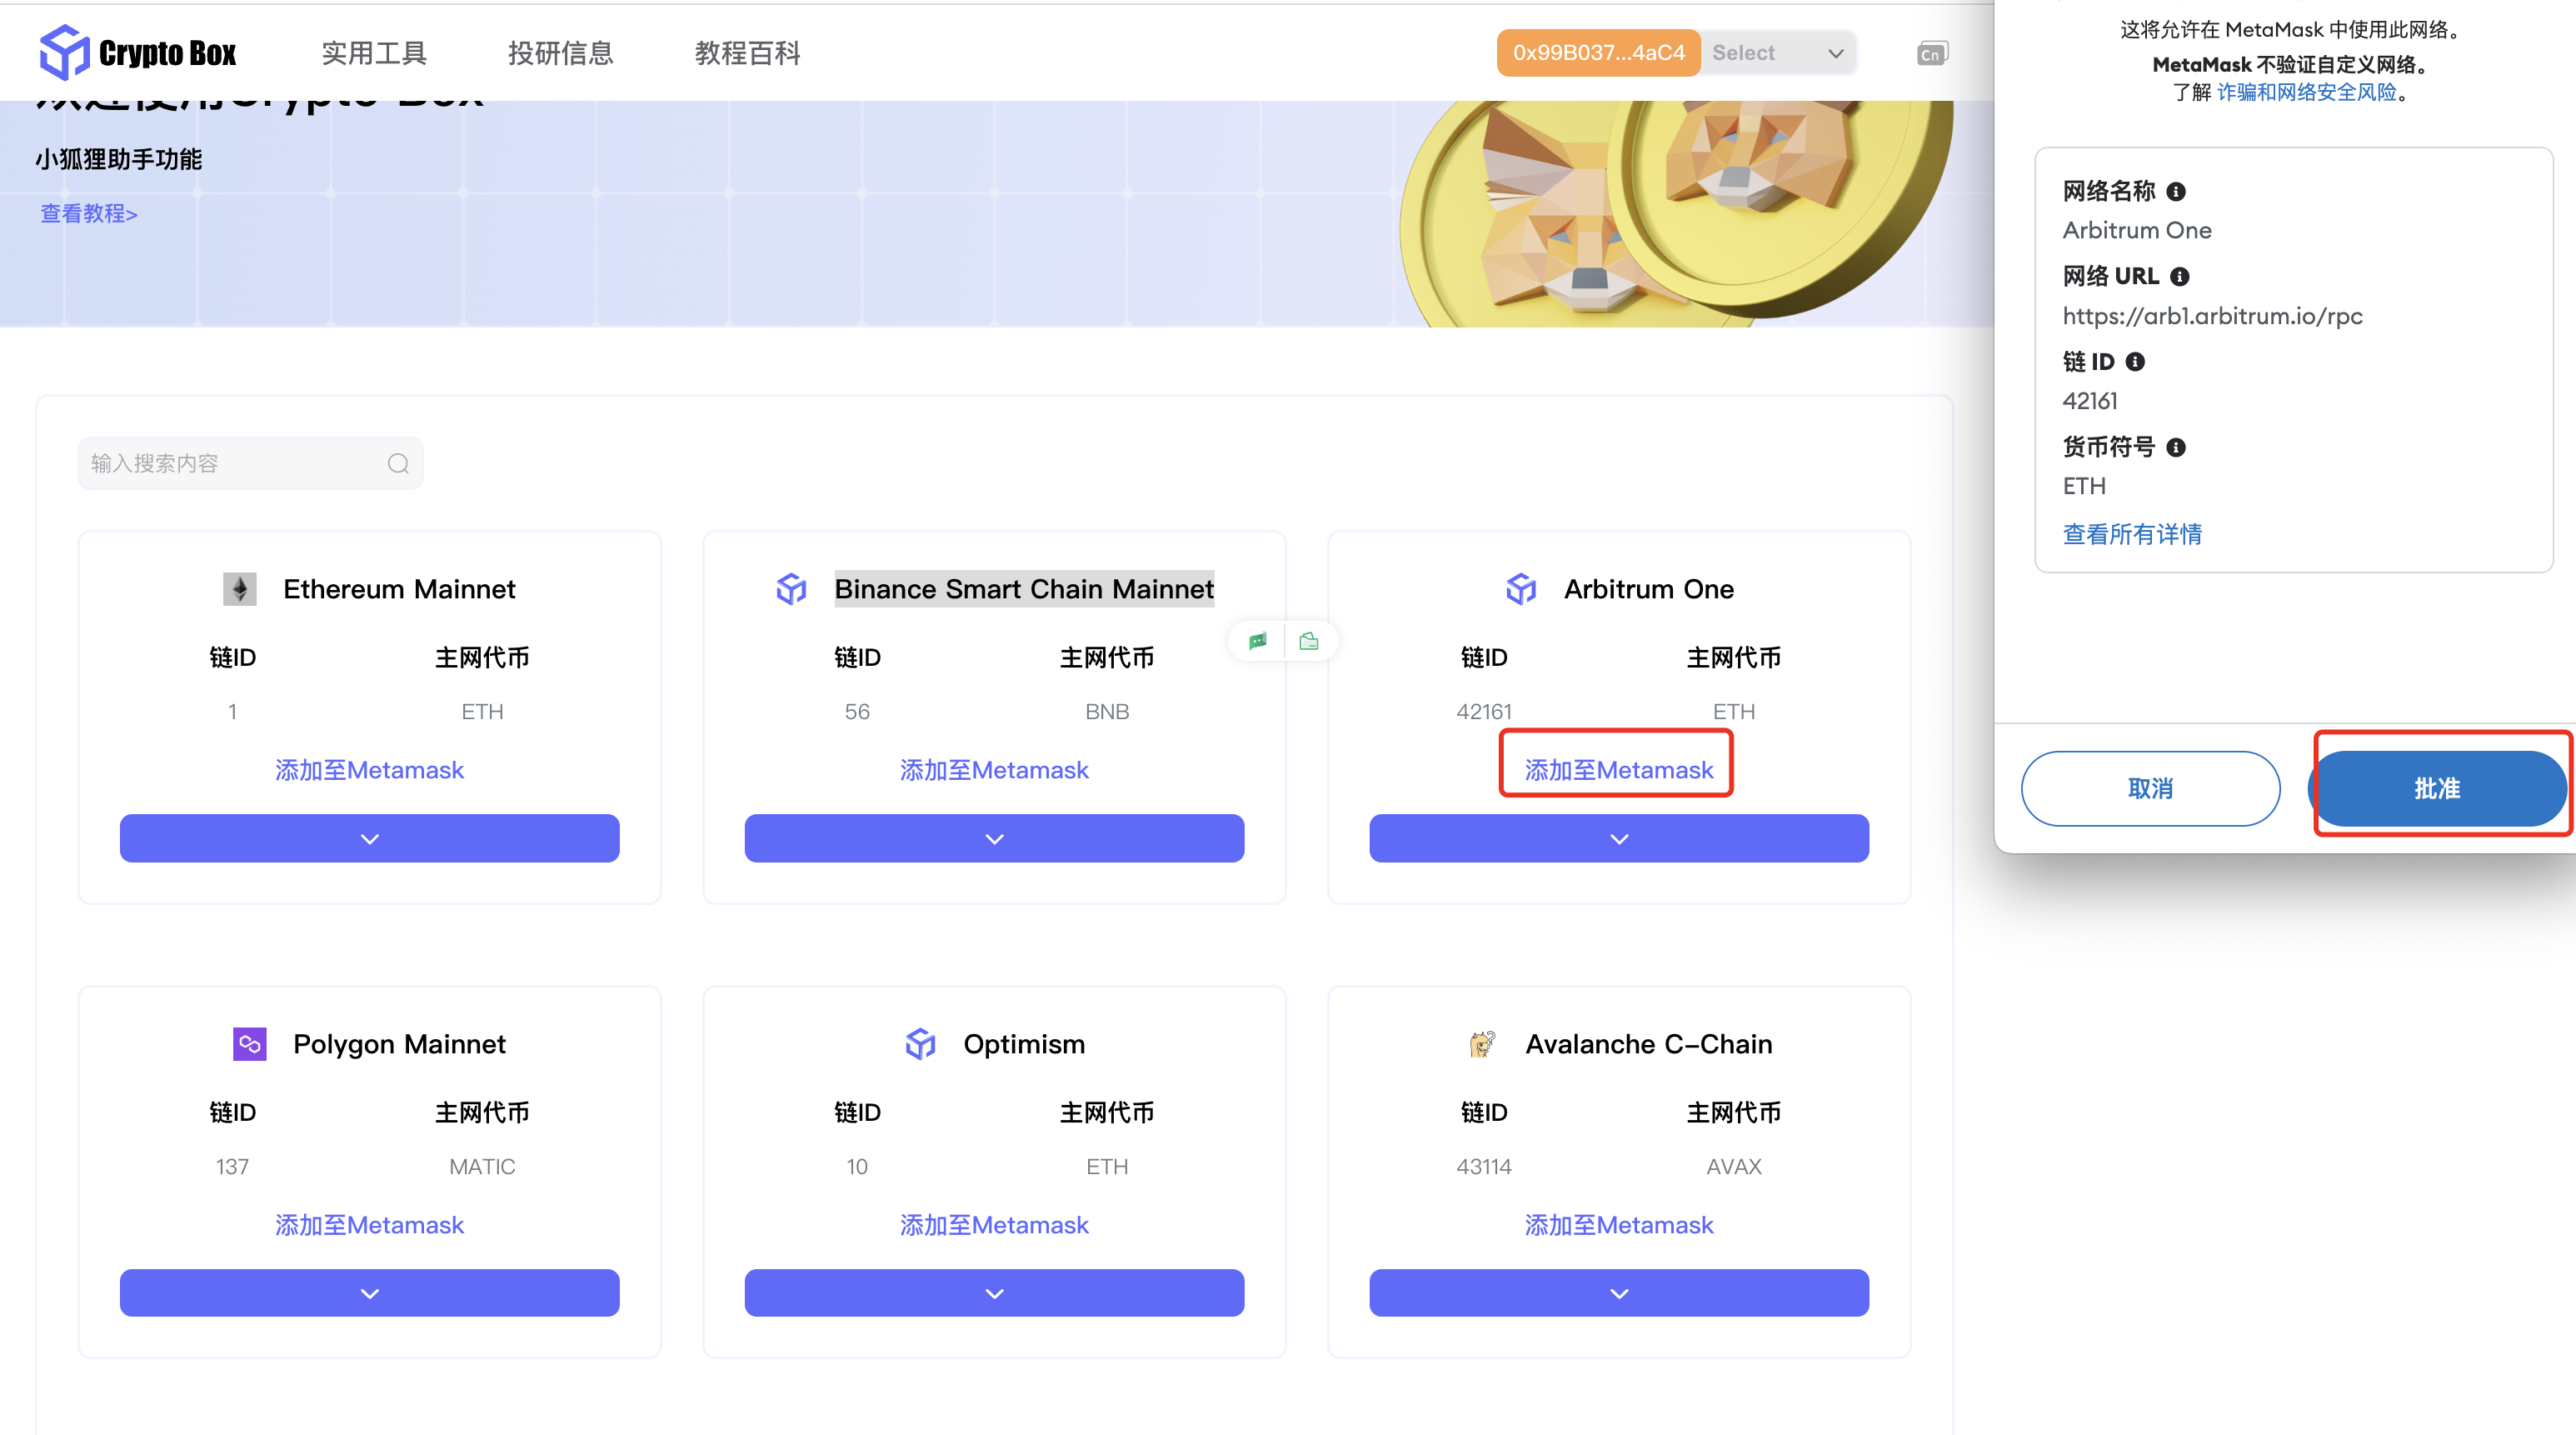This screenshot has height=1435, width=2576.
Task: Expand the Arbitrum One card details
Action: (1619, 838)
